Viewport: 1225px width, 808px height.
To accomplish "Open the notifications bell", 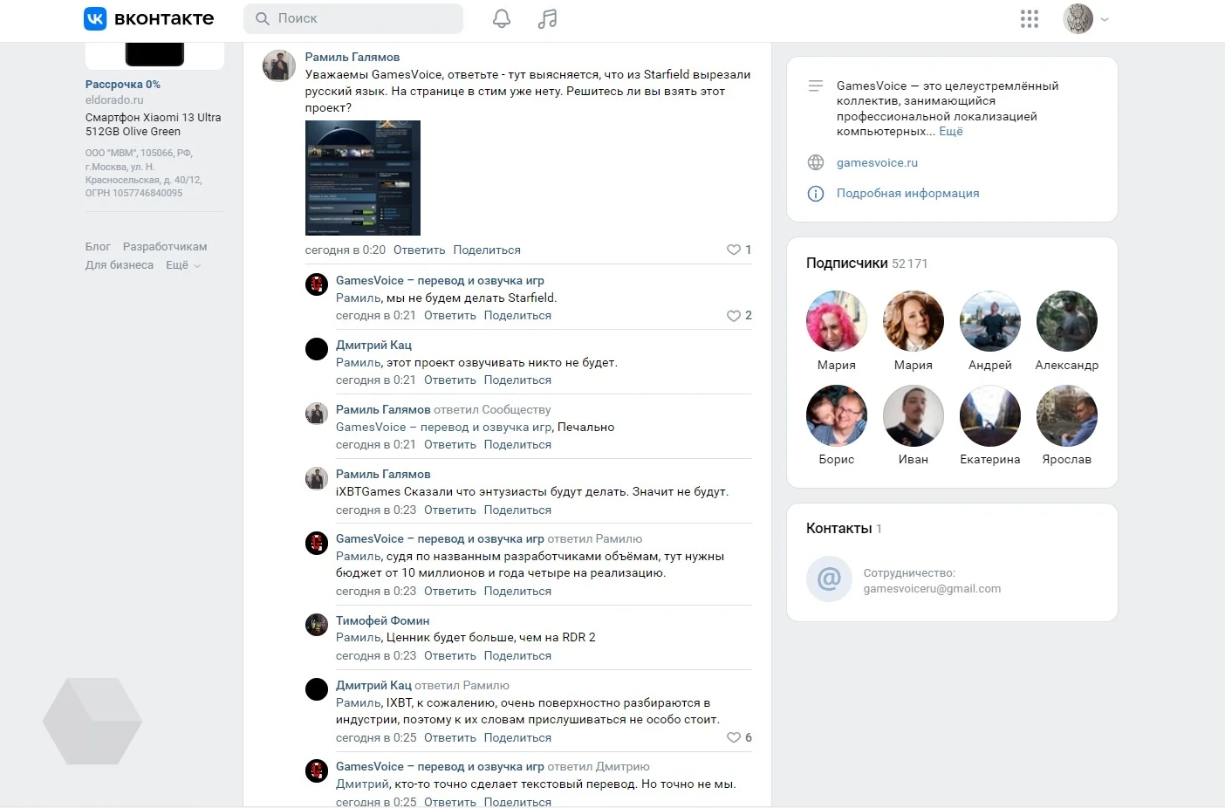I will click(x=502, y=18).
